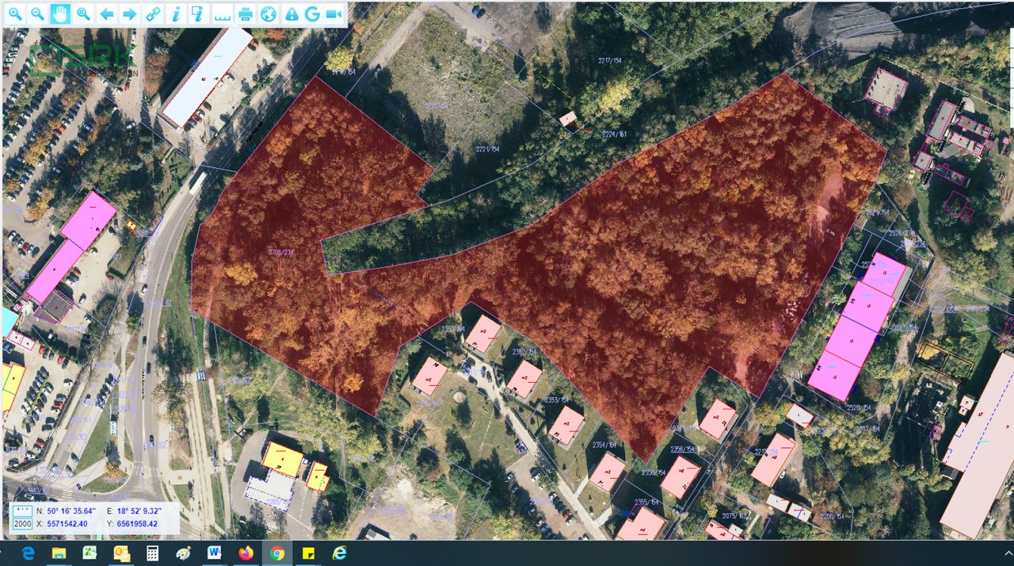The width and height of the screenshot is (1014, 566).
Task: Click the video camera icon
Action: (334, 14)
